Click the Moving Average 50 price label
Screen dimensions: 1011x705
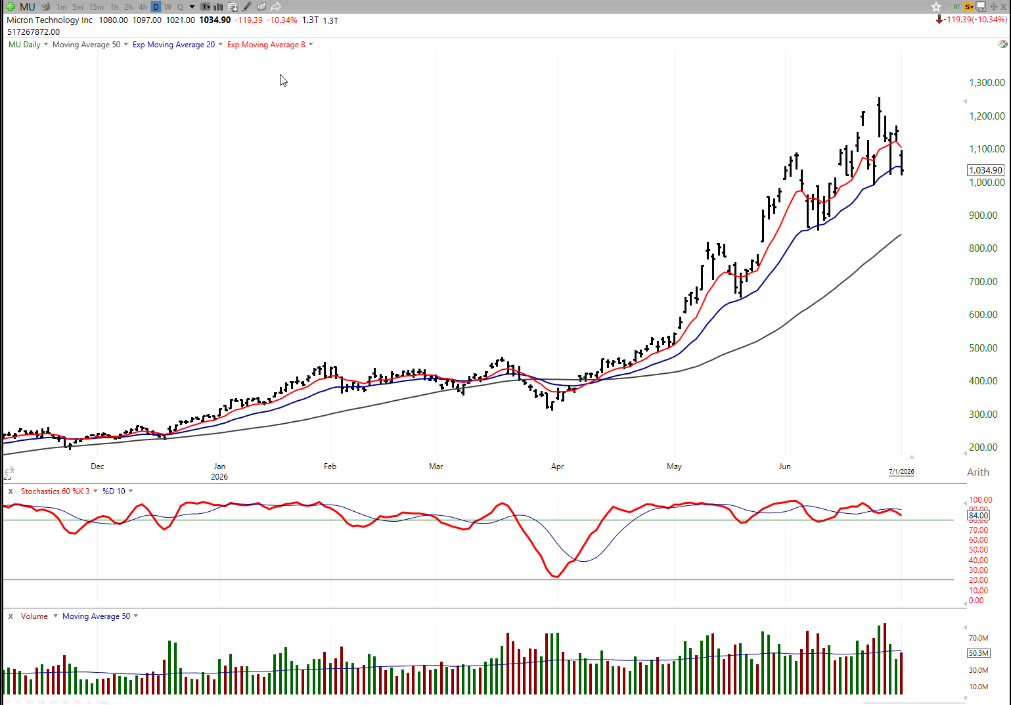pyautogui.click(x=87, y=45)
